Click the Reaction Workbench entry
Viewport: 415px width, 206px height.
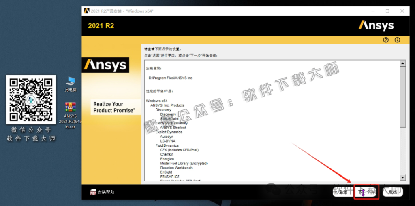pos(176,168)
